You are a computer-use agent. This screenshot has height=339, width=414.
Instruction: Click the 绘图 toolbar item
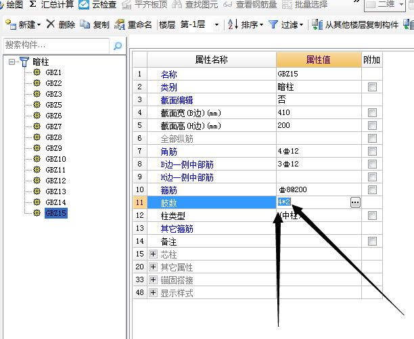click(11, 5)
